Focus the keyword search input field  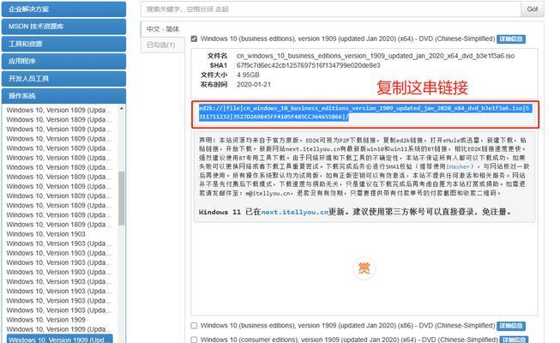(331, 9)
